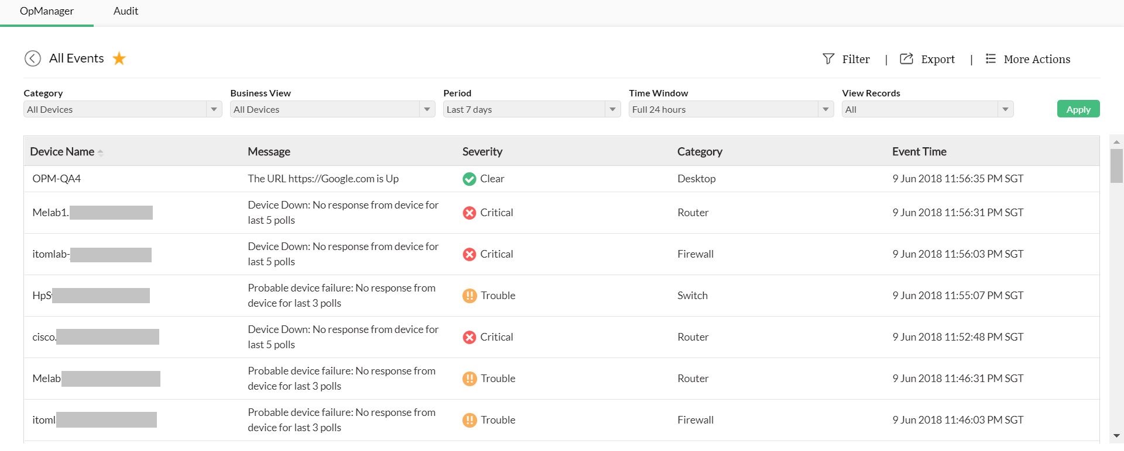This screenshot has width=1124, height=451.
Task: Click the green Clear status icon for OPM-QA4
Action: 469,179
